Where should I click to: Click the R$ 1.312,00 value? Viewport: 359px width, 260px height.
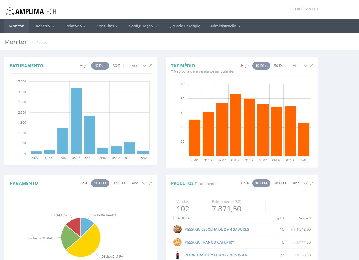click(x=301, y=229)
